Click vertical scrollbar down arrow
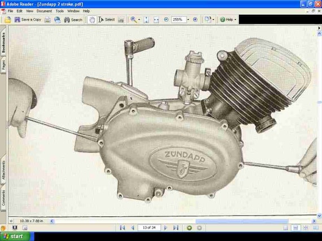This screenshot has height=241, width=322. 319,216
